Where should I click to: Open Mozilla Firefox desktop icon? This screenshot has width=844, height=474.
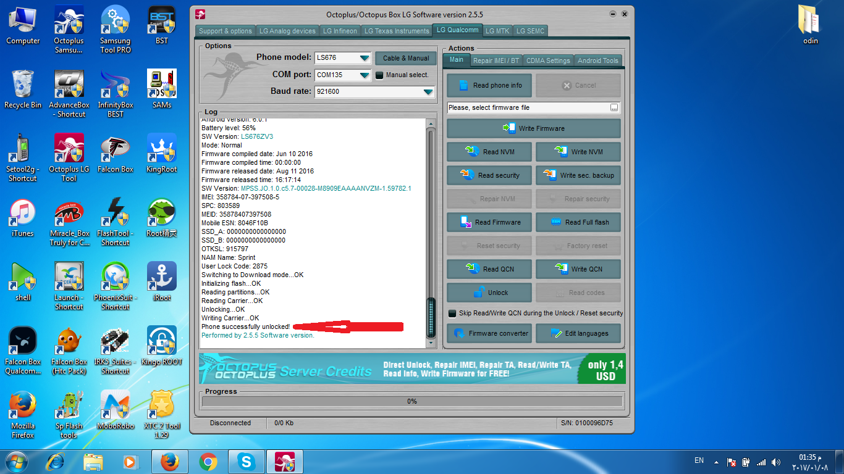coord(23,414)
